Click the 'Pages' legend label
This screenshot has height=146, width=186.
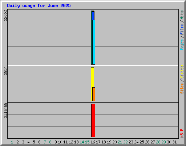coord(182,45)
